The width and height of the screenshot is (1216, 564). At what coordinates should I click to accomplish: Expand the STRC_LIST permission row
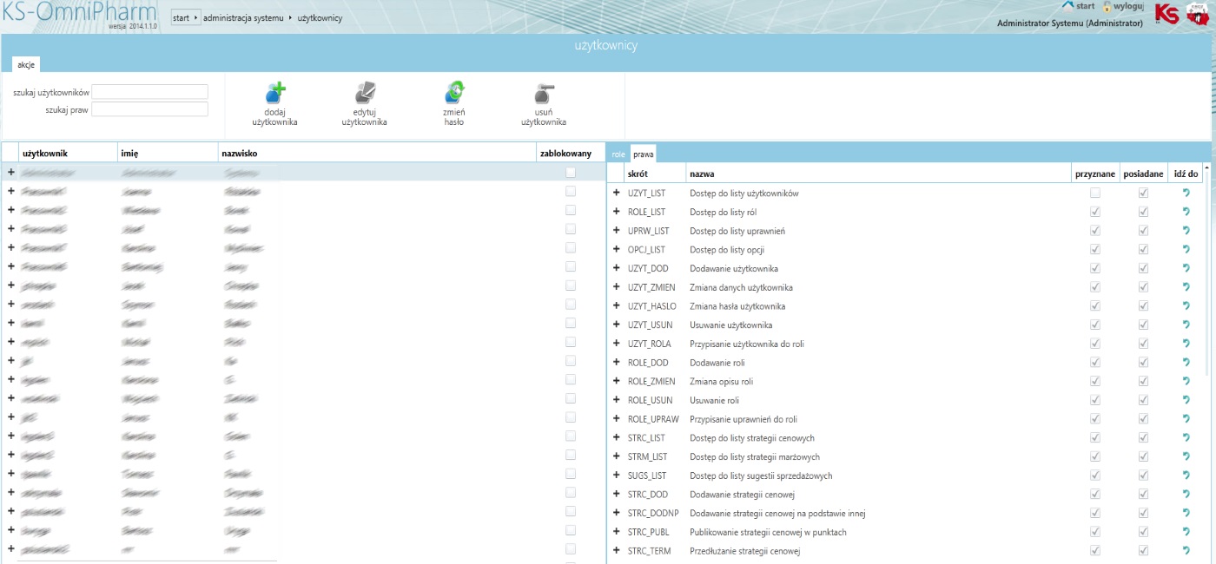616,438
